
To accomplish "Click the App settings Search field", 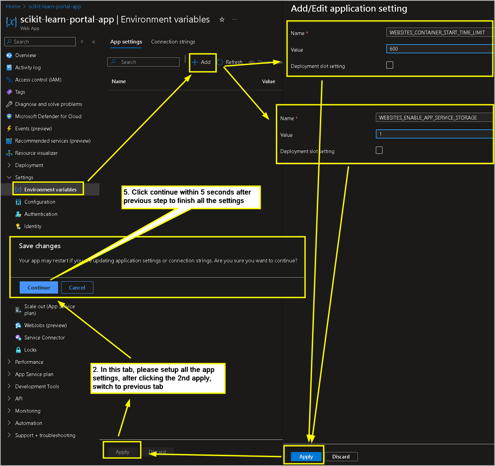I will point(143,62).
